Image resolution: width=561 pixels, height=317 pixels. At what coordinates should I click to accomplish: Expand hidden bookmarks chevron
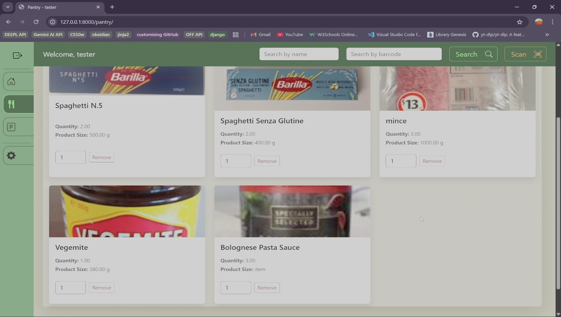click(x=547, y=35)
